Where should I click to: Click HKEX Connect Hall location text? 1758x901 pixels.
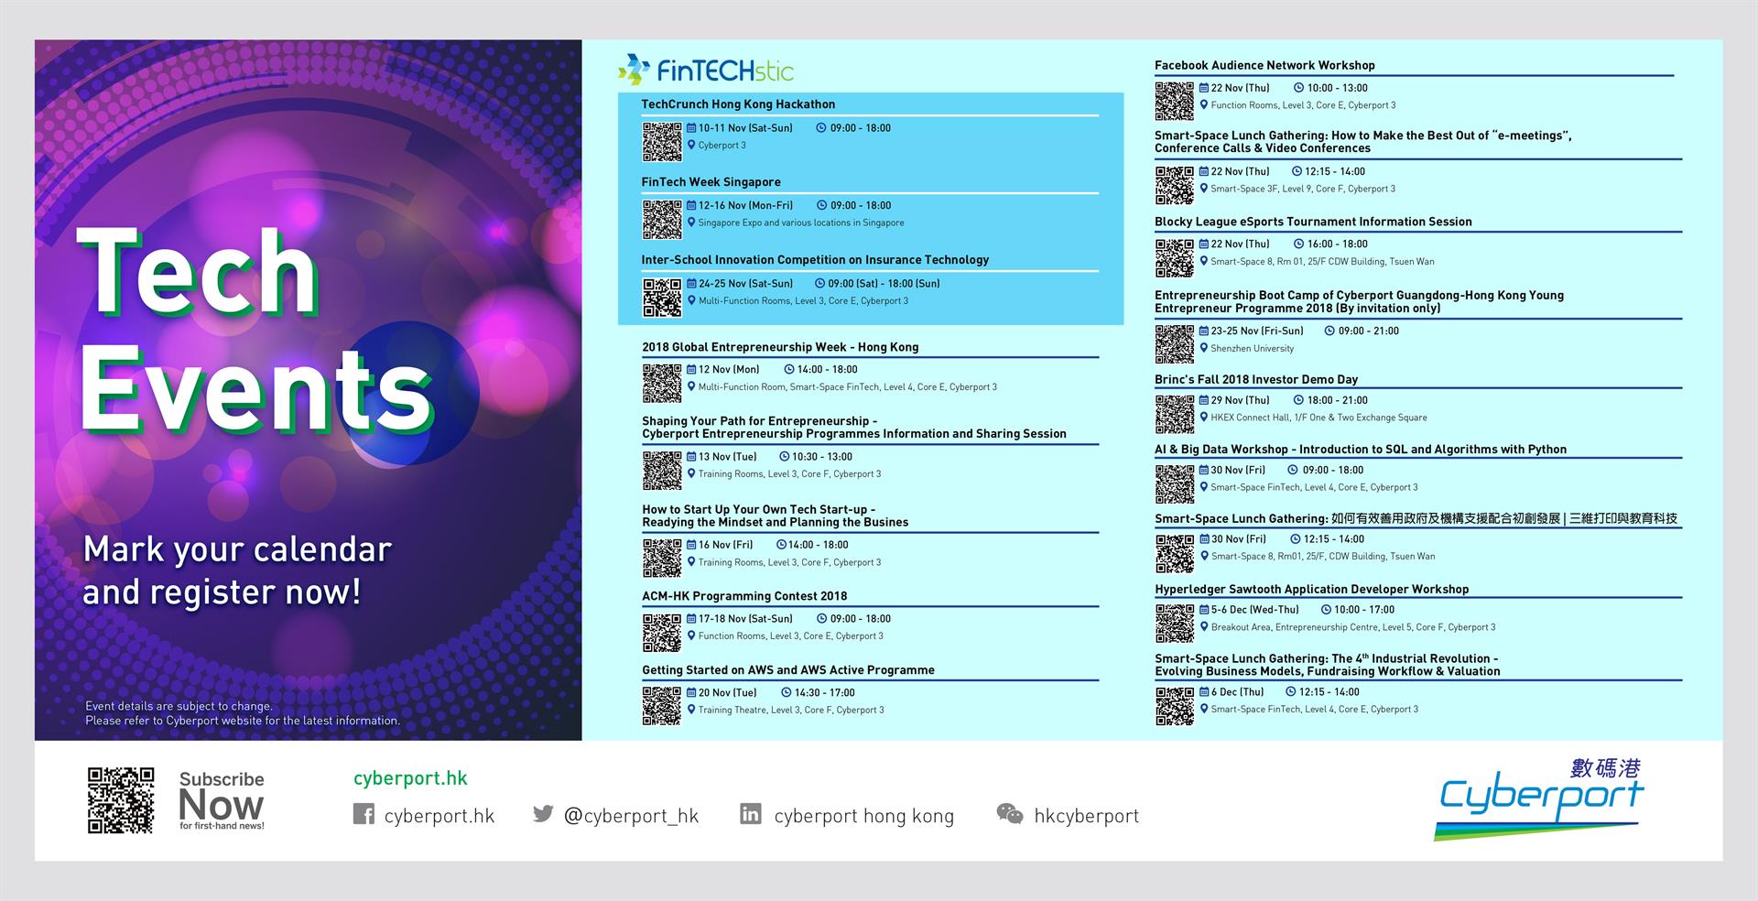(1318, 418)
